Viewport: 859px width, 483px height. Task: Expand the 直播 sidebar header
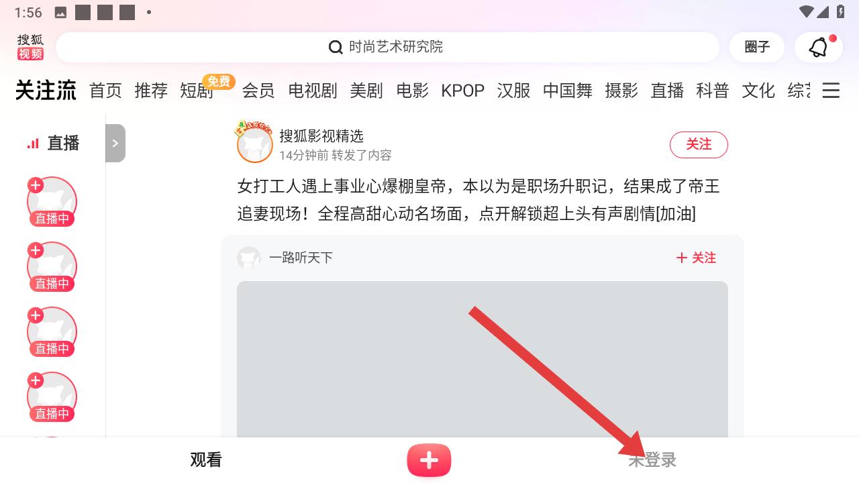(x=53, y=143)
